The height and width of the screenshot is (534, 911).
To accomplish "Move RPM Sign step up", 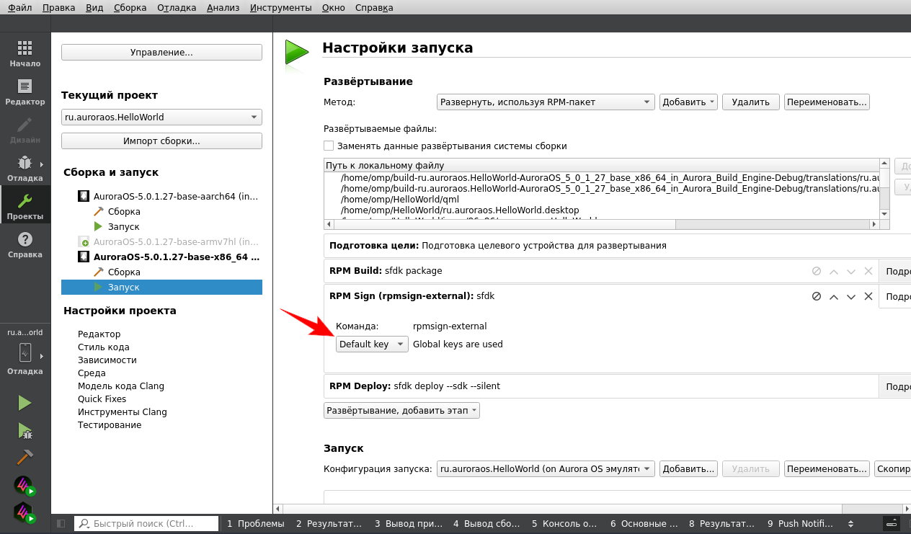I will (x=834, y=296).
